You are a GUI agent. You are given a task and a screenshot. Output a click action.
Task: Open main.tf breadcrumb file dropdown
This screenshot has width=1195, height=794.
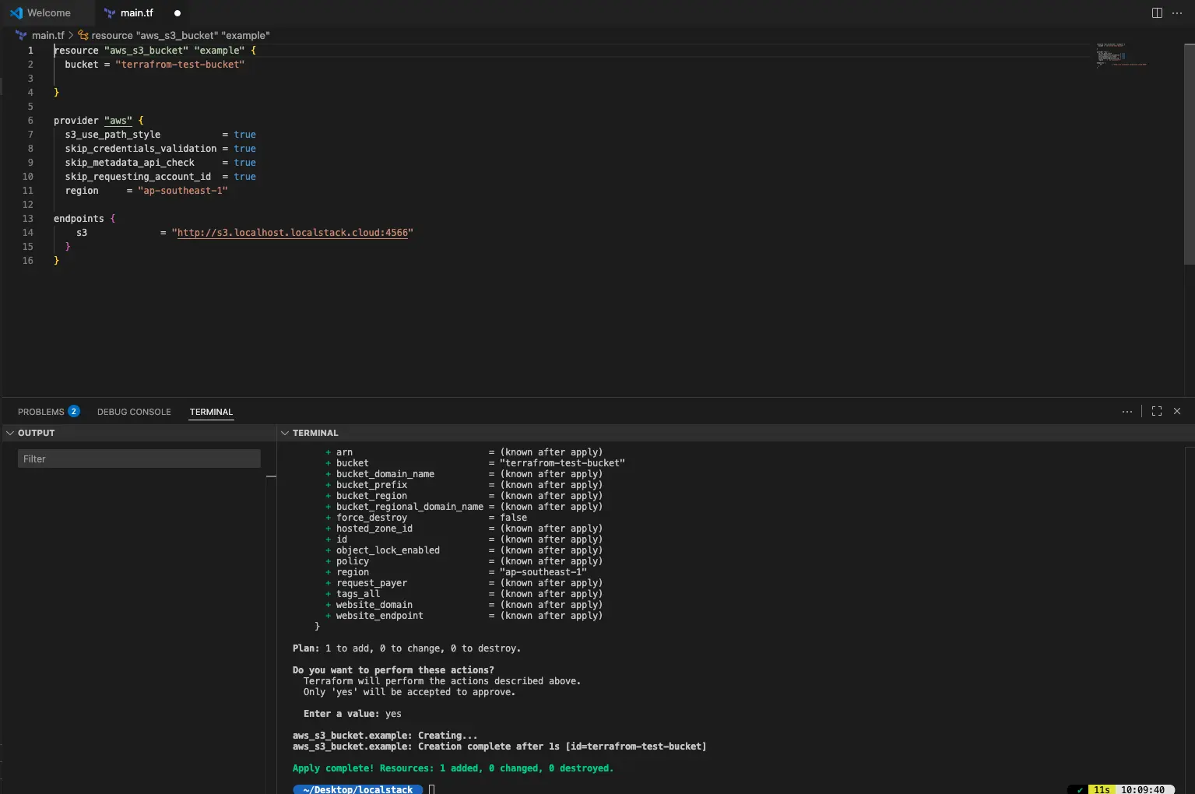[x=47, y=35]
